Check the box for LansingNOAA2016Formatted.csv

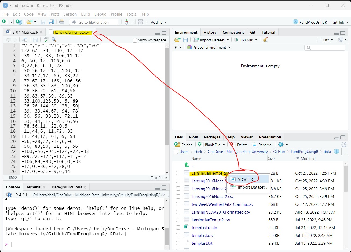[178, 212]
